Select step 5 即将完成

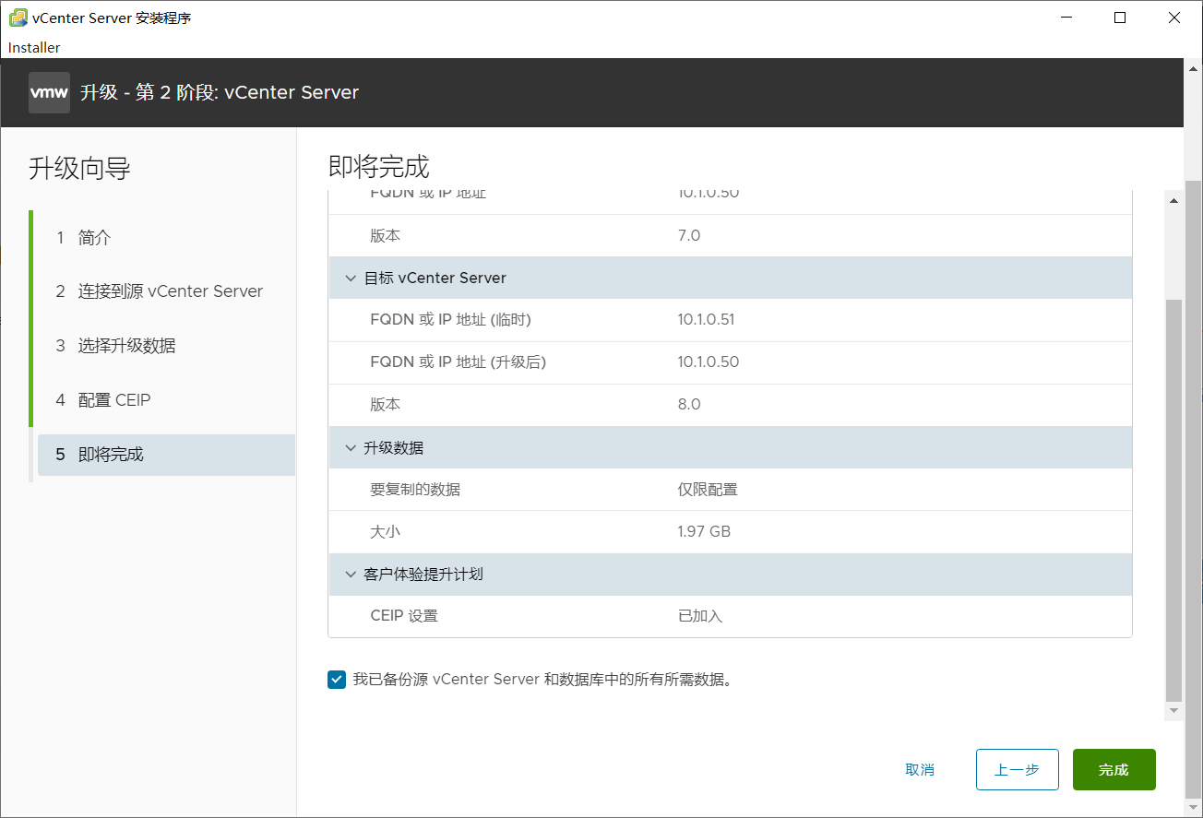point(111,455)
